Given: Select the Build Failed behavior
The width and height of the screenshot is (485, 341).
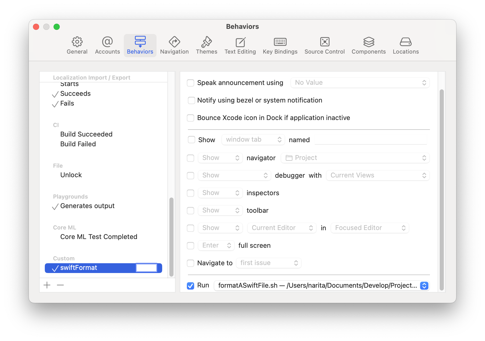Looking at the screenshot, I should (103, 144).
